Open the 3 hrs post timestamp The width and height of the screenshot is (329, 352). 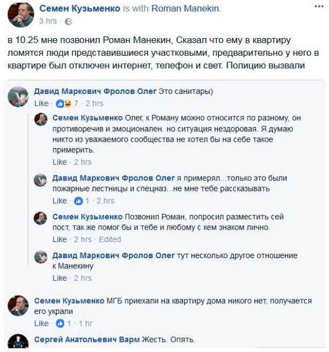click(x=48, y=21)
